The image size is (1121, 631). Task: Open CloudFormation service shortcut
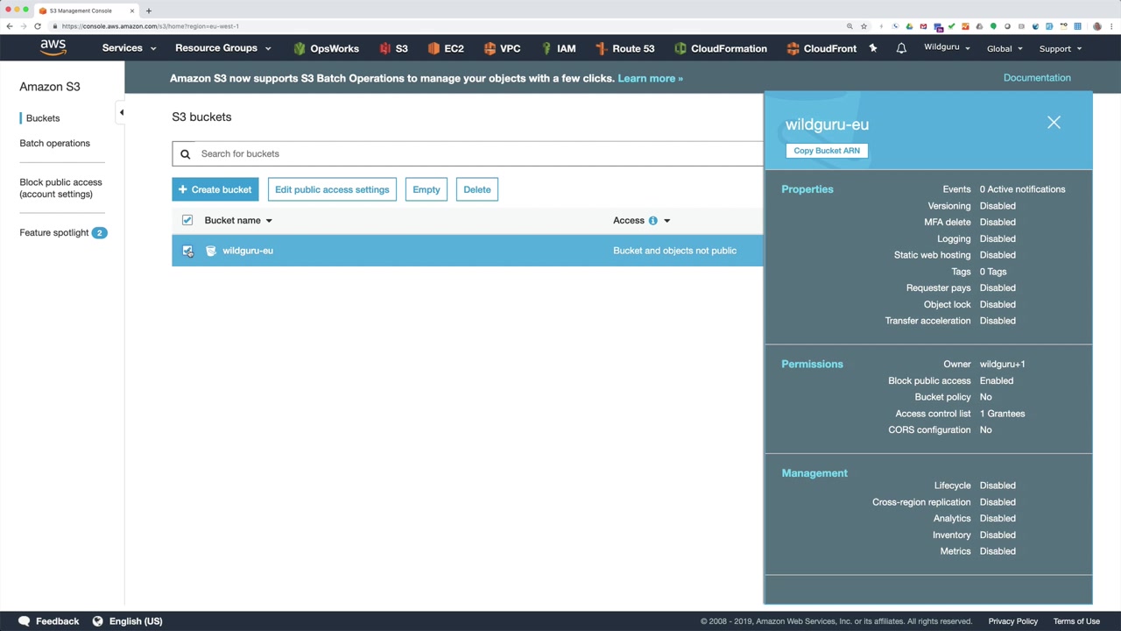720,48
